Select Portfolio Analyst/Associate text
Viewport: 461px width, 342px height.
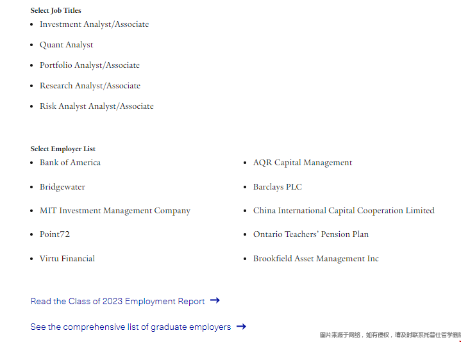coord(90,65)
